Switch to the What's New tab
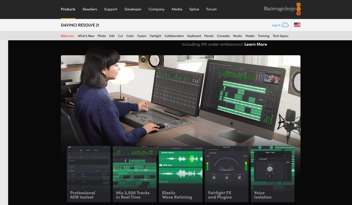 (86, 36)
